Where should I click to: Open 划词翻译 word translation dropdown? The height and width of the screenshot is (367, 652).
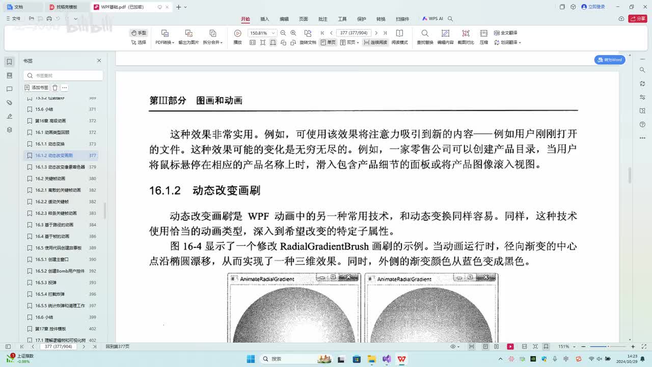click(x=507, y=42)
